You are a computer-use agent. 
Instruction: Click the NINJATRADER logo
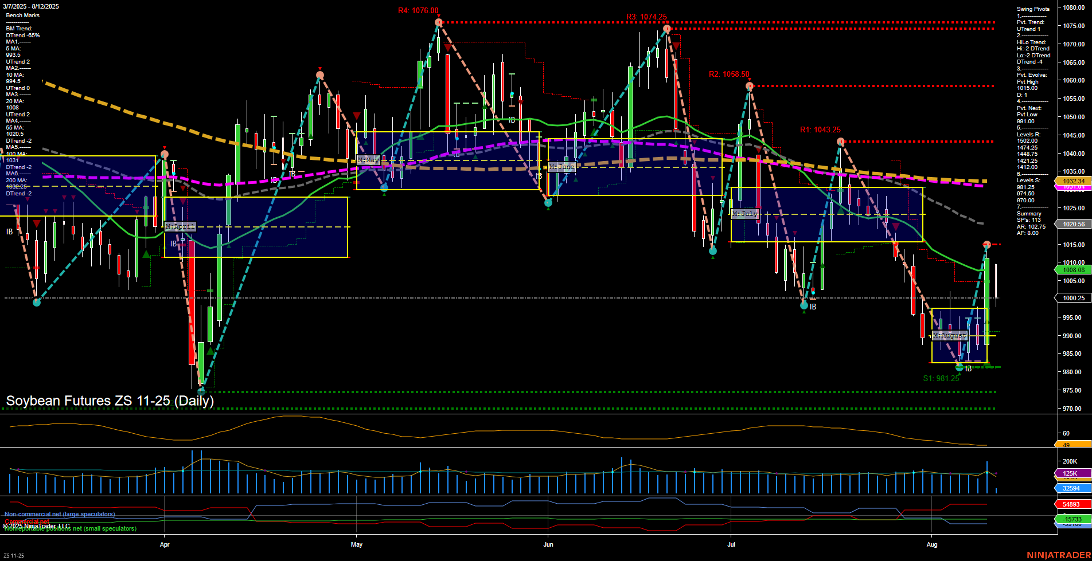[1058, 554]
